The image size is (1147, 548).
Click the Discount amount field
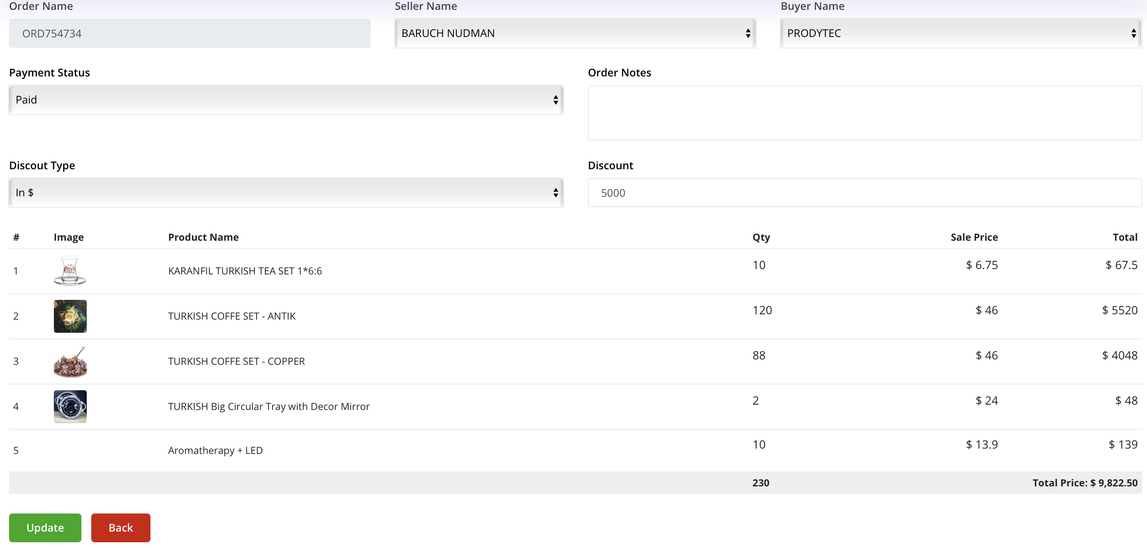point(864,193)
